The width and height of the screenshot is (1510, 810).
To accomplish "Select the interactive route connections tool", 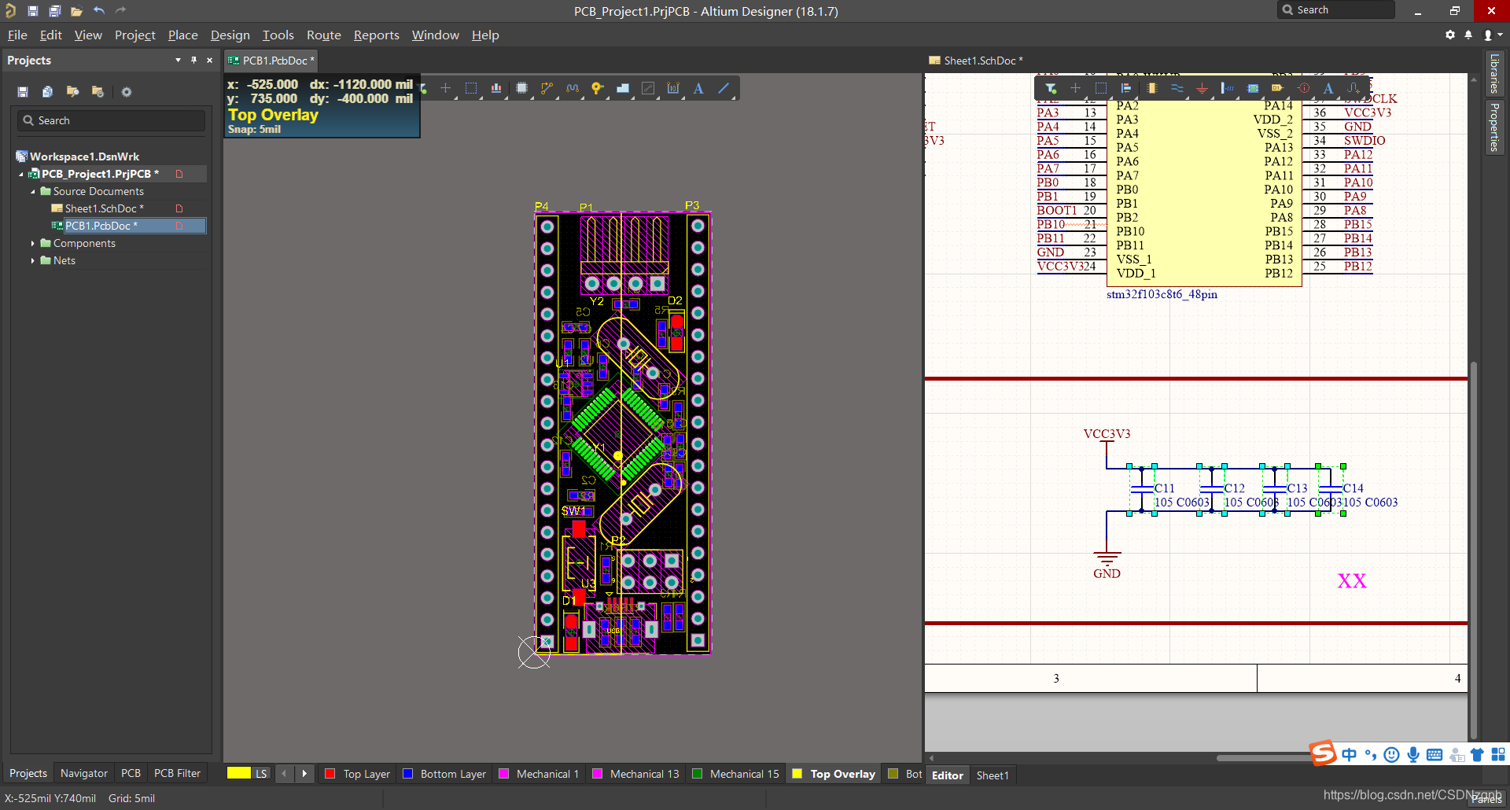I will [x=547, y=88].
